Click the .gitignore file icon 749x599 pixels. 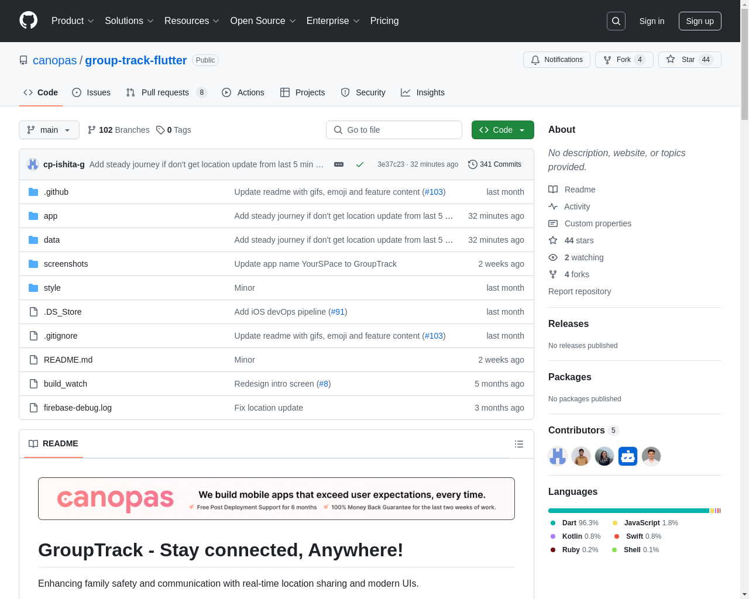[33, 336]
